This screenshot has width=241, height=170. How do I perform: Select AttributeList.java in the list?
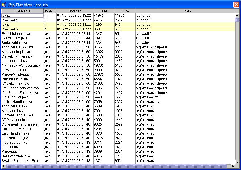coord(14,106)
